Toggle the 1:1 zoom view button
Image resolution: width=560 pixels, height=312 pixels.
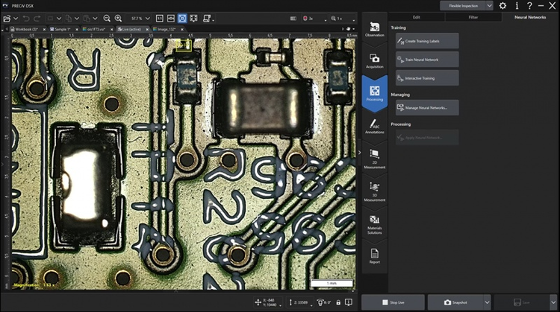(x=160, y=17)
